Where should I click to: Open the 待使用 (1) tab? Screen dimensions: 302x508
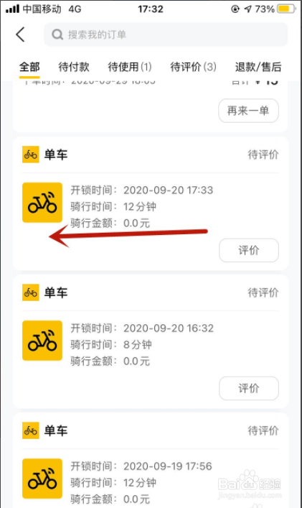[x=130, y=67]
